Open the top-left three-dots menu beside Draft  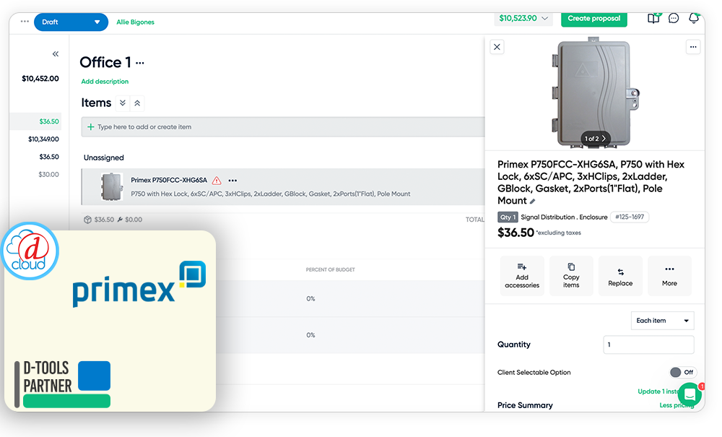coord(25,22)
